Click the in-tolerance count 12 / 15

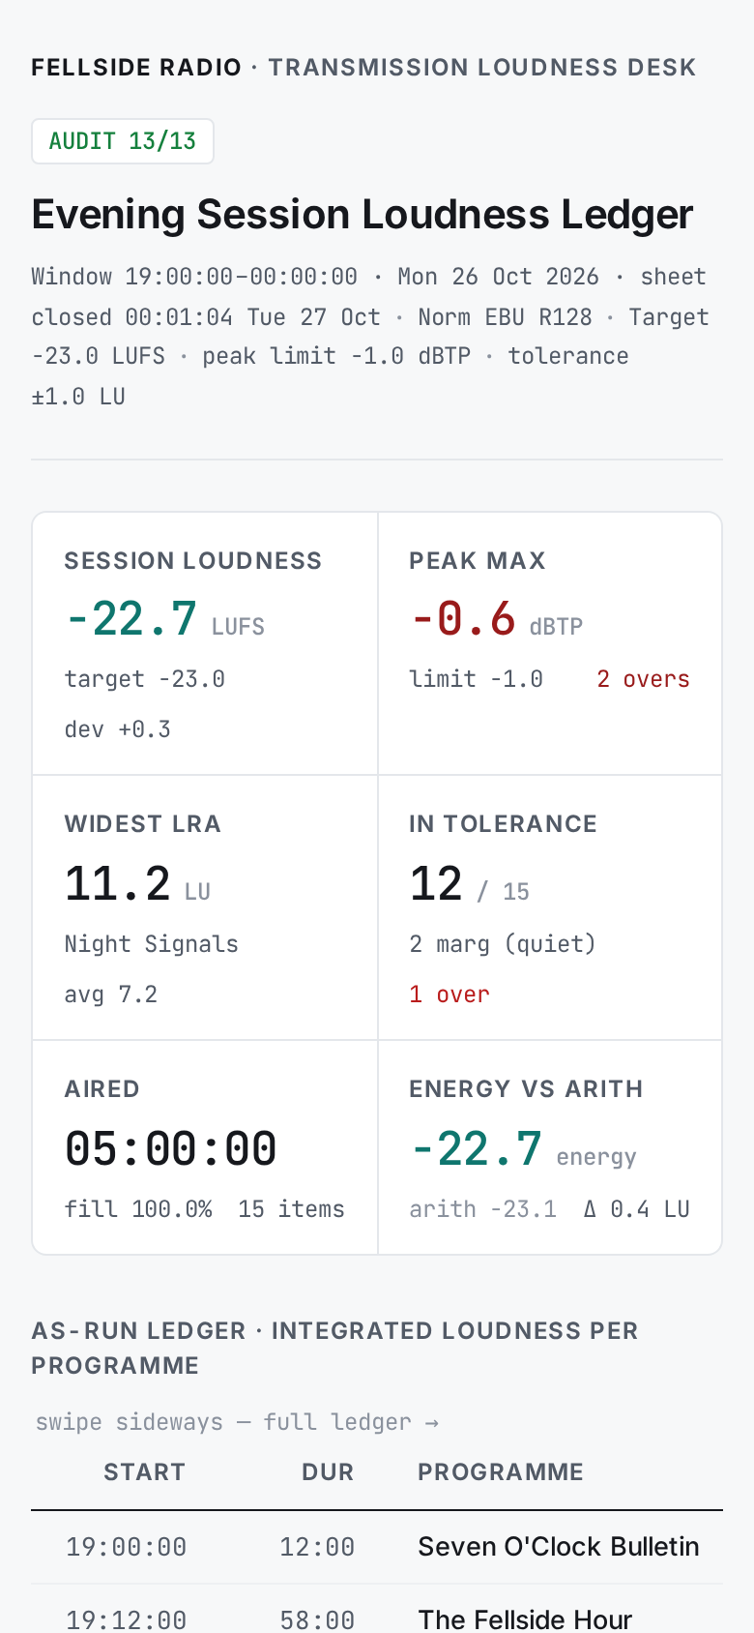tap(470, 884)
